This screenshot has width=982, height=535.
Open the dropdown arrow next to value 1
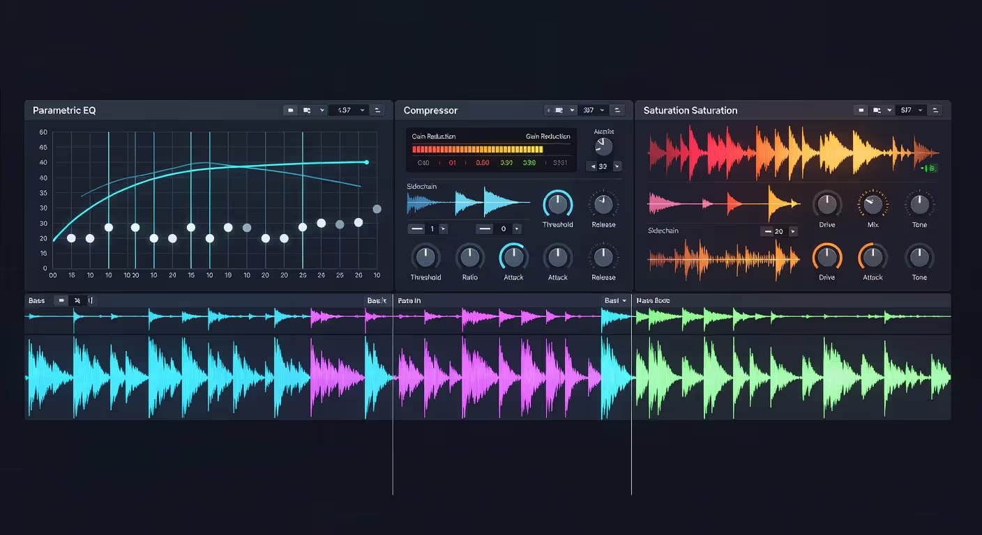(x=444, y=228)
